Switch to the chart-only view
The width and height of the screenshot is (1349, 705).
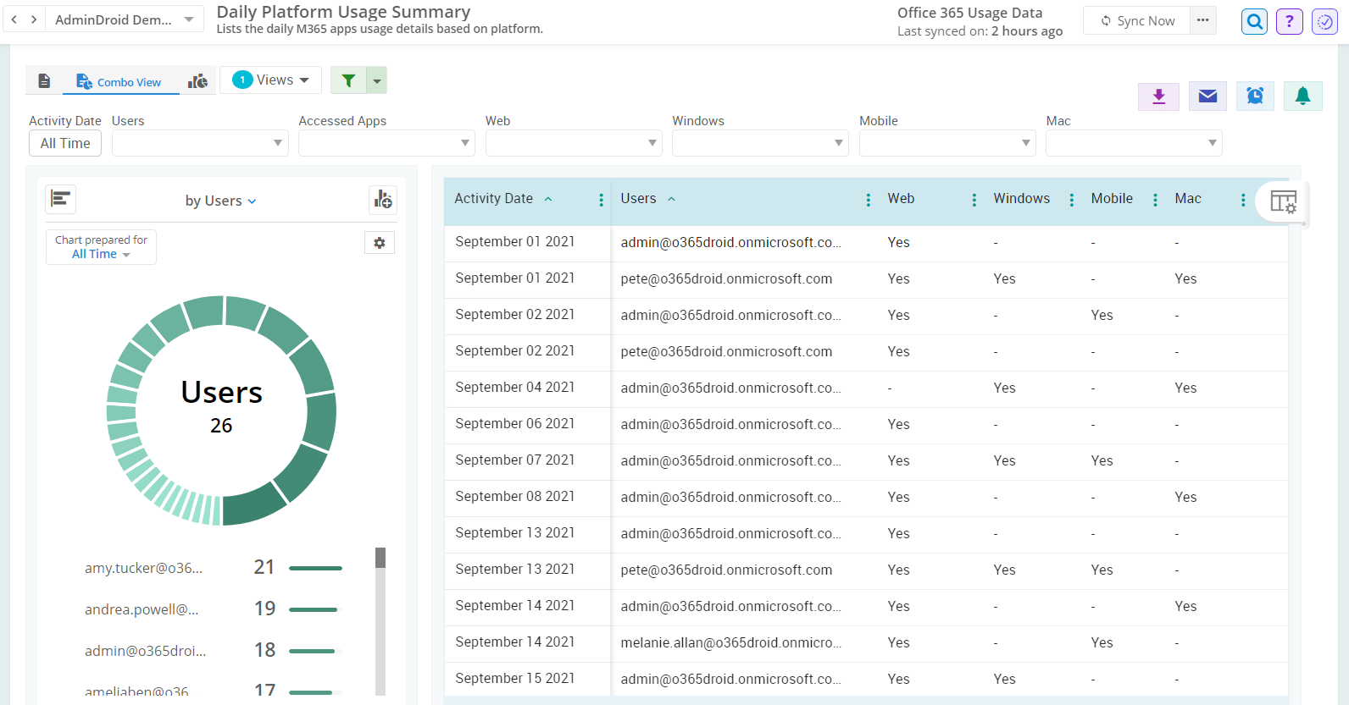pyautogui.click(x=197, y=81)
